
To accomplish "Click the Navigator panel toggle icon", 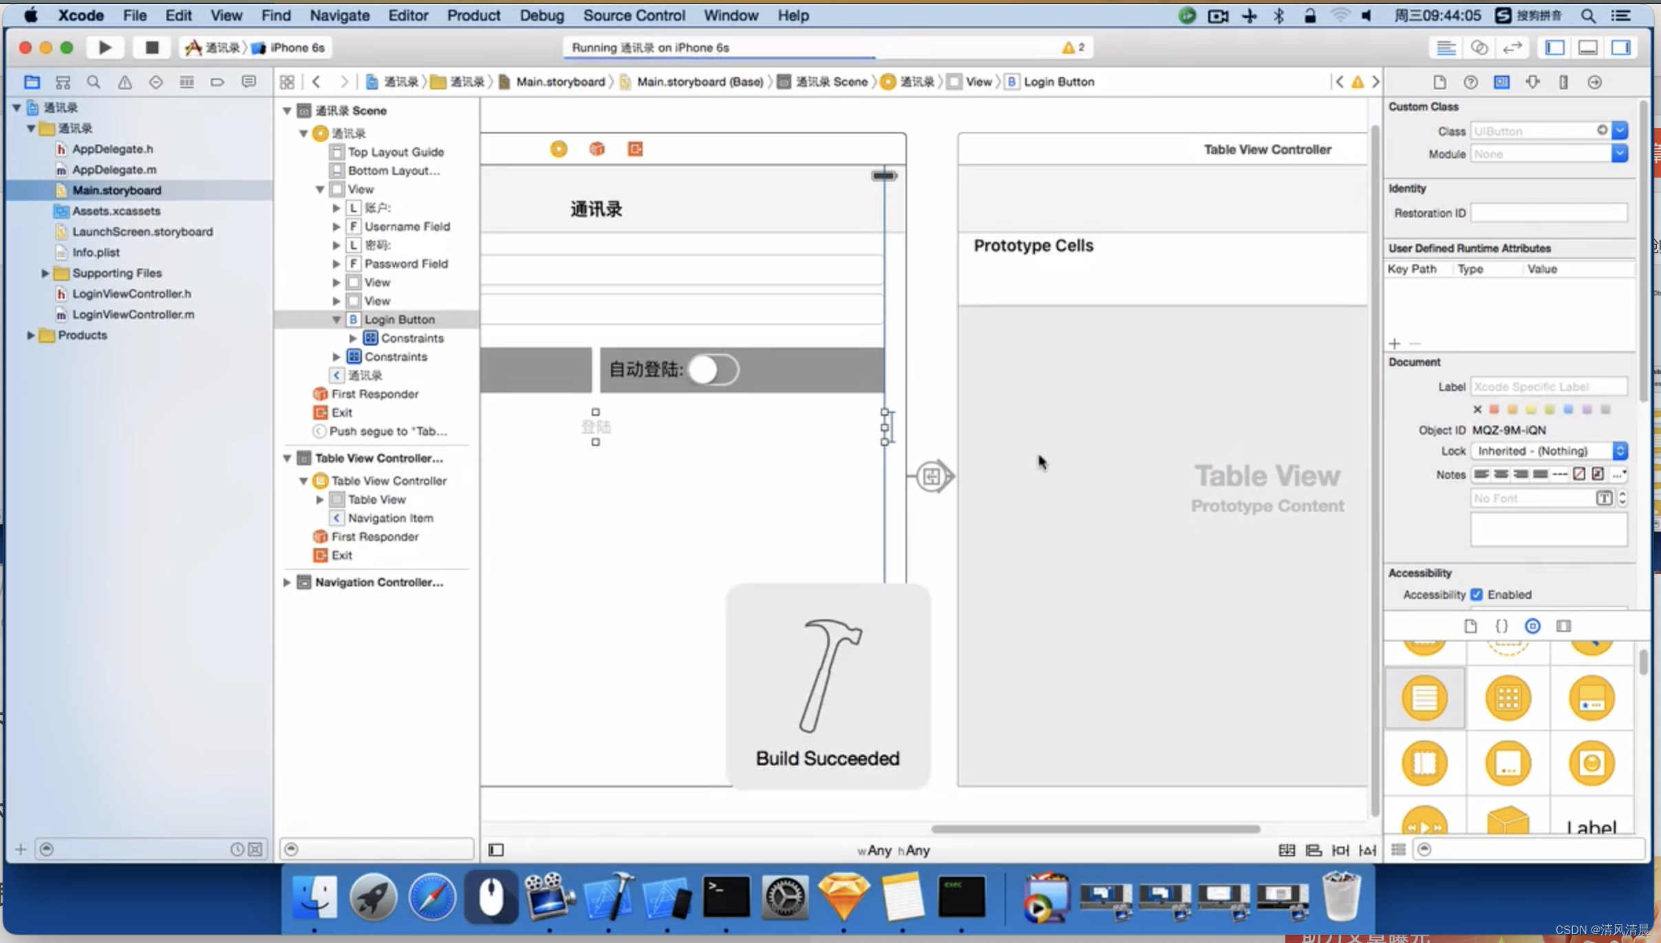I will click(1552, 47).
